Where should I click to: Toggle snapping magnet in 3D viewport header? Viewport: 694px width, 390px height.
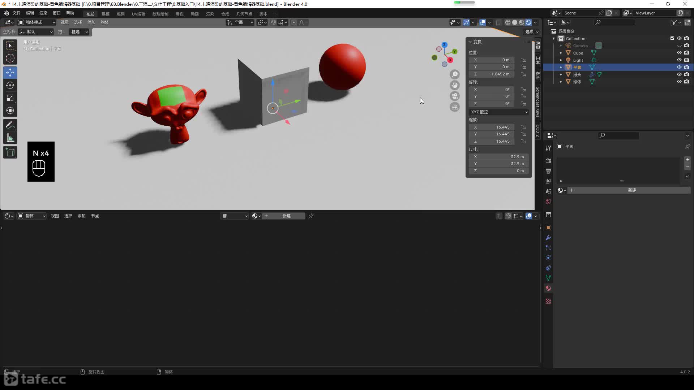[274, 22]
